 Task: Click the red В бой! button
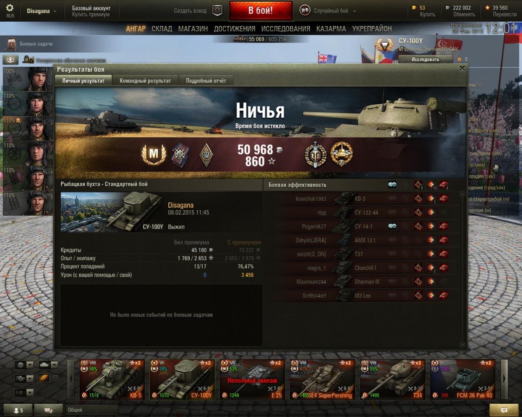pyautogui.click(x=261, y=10)
